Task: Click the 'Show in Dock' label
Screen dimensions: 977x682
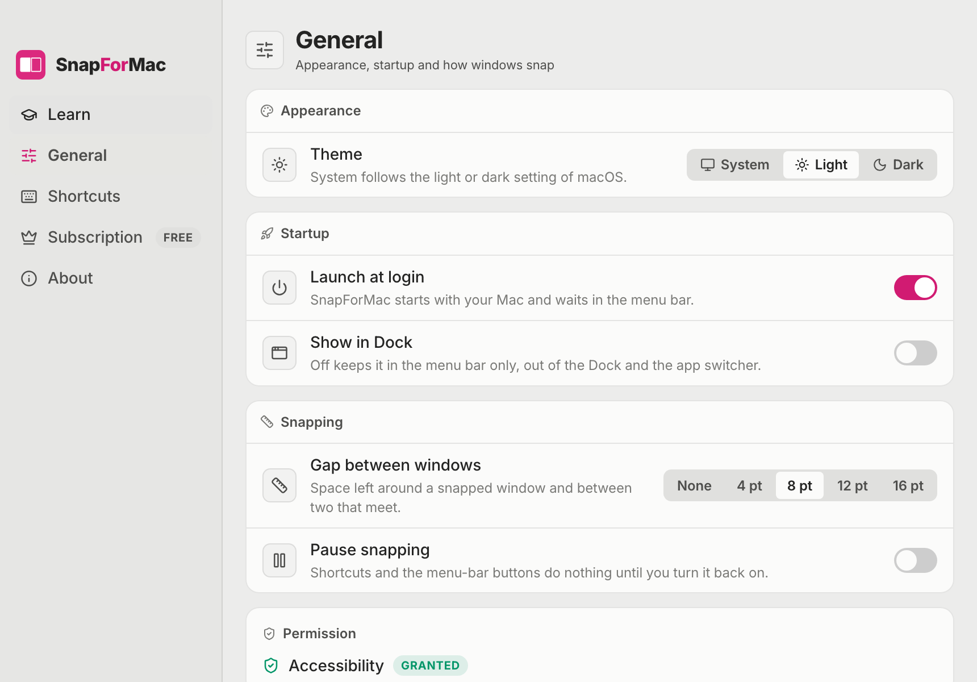Action: click(361, 342)
